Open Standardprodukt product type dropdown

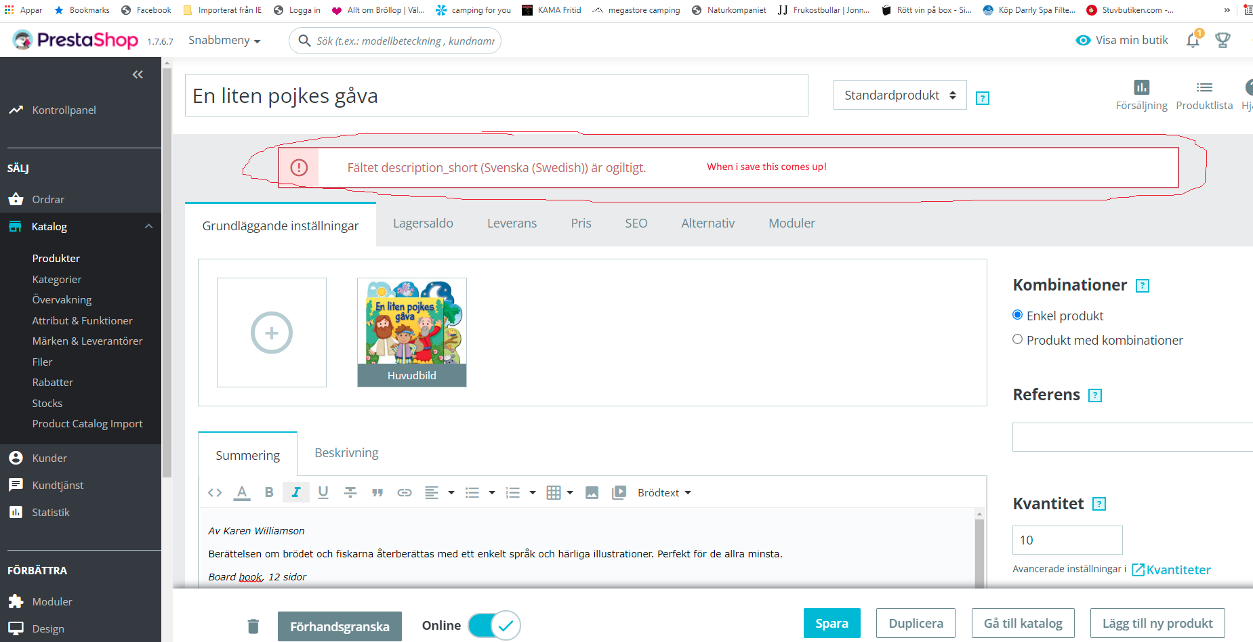(900, 95)
